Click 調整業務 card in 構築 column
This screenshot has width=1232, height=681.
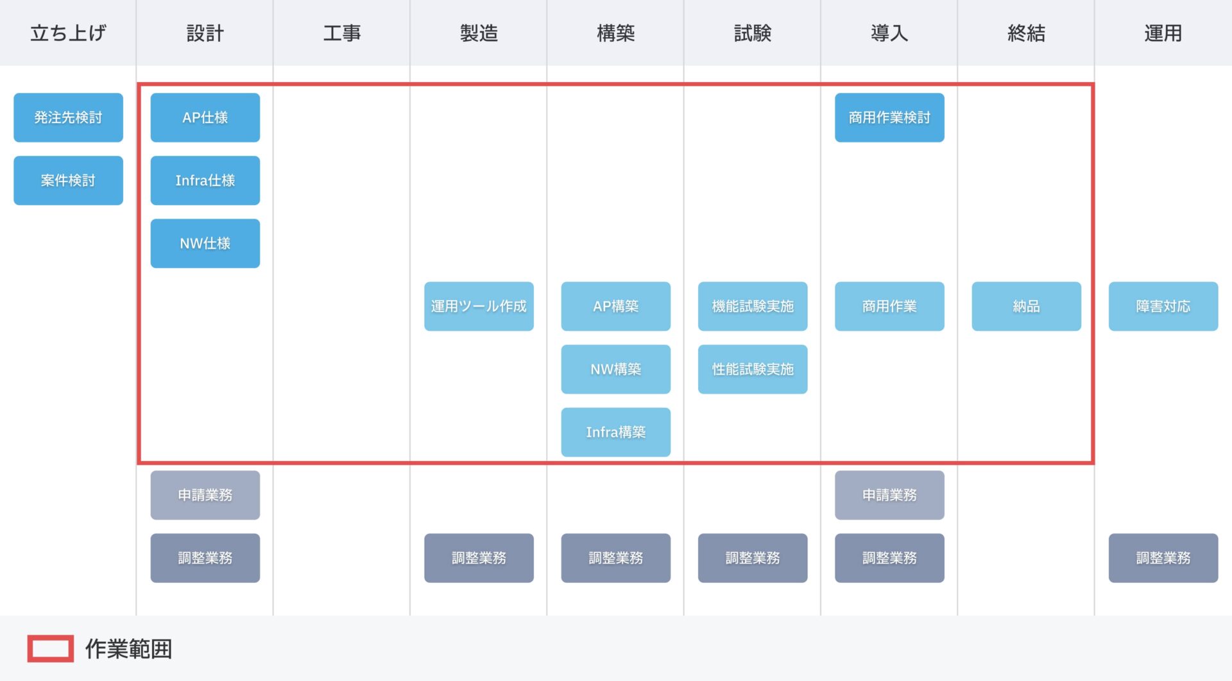[x=616, y=558]
